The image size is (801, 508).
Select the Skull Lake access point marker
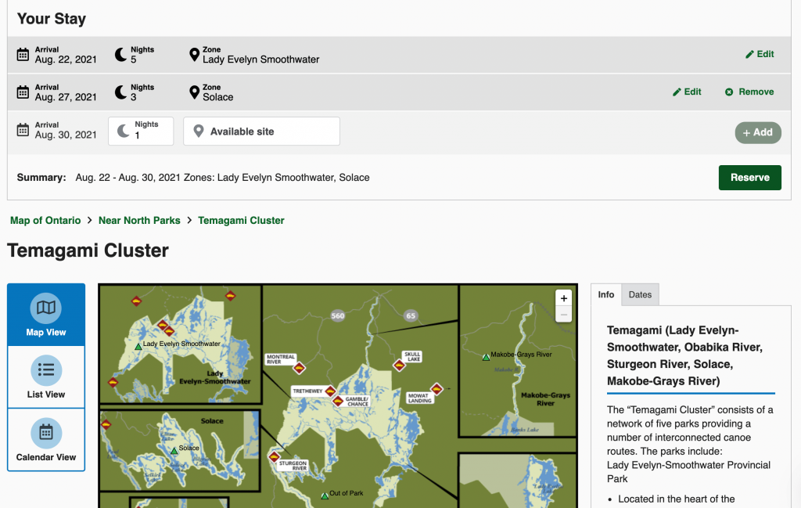coord(400,366)
